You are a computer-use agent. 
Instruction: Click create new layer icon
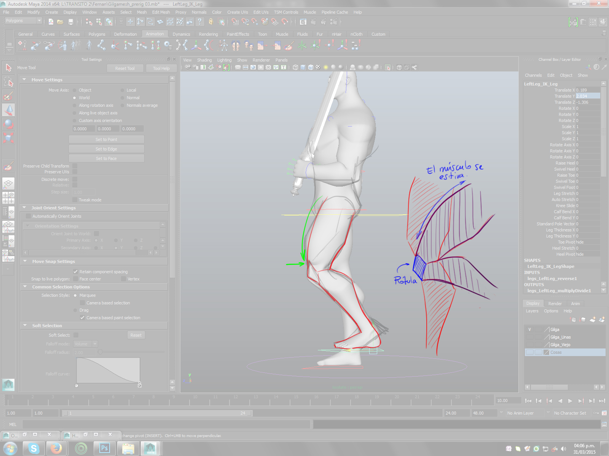[x=593, y=320]
